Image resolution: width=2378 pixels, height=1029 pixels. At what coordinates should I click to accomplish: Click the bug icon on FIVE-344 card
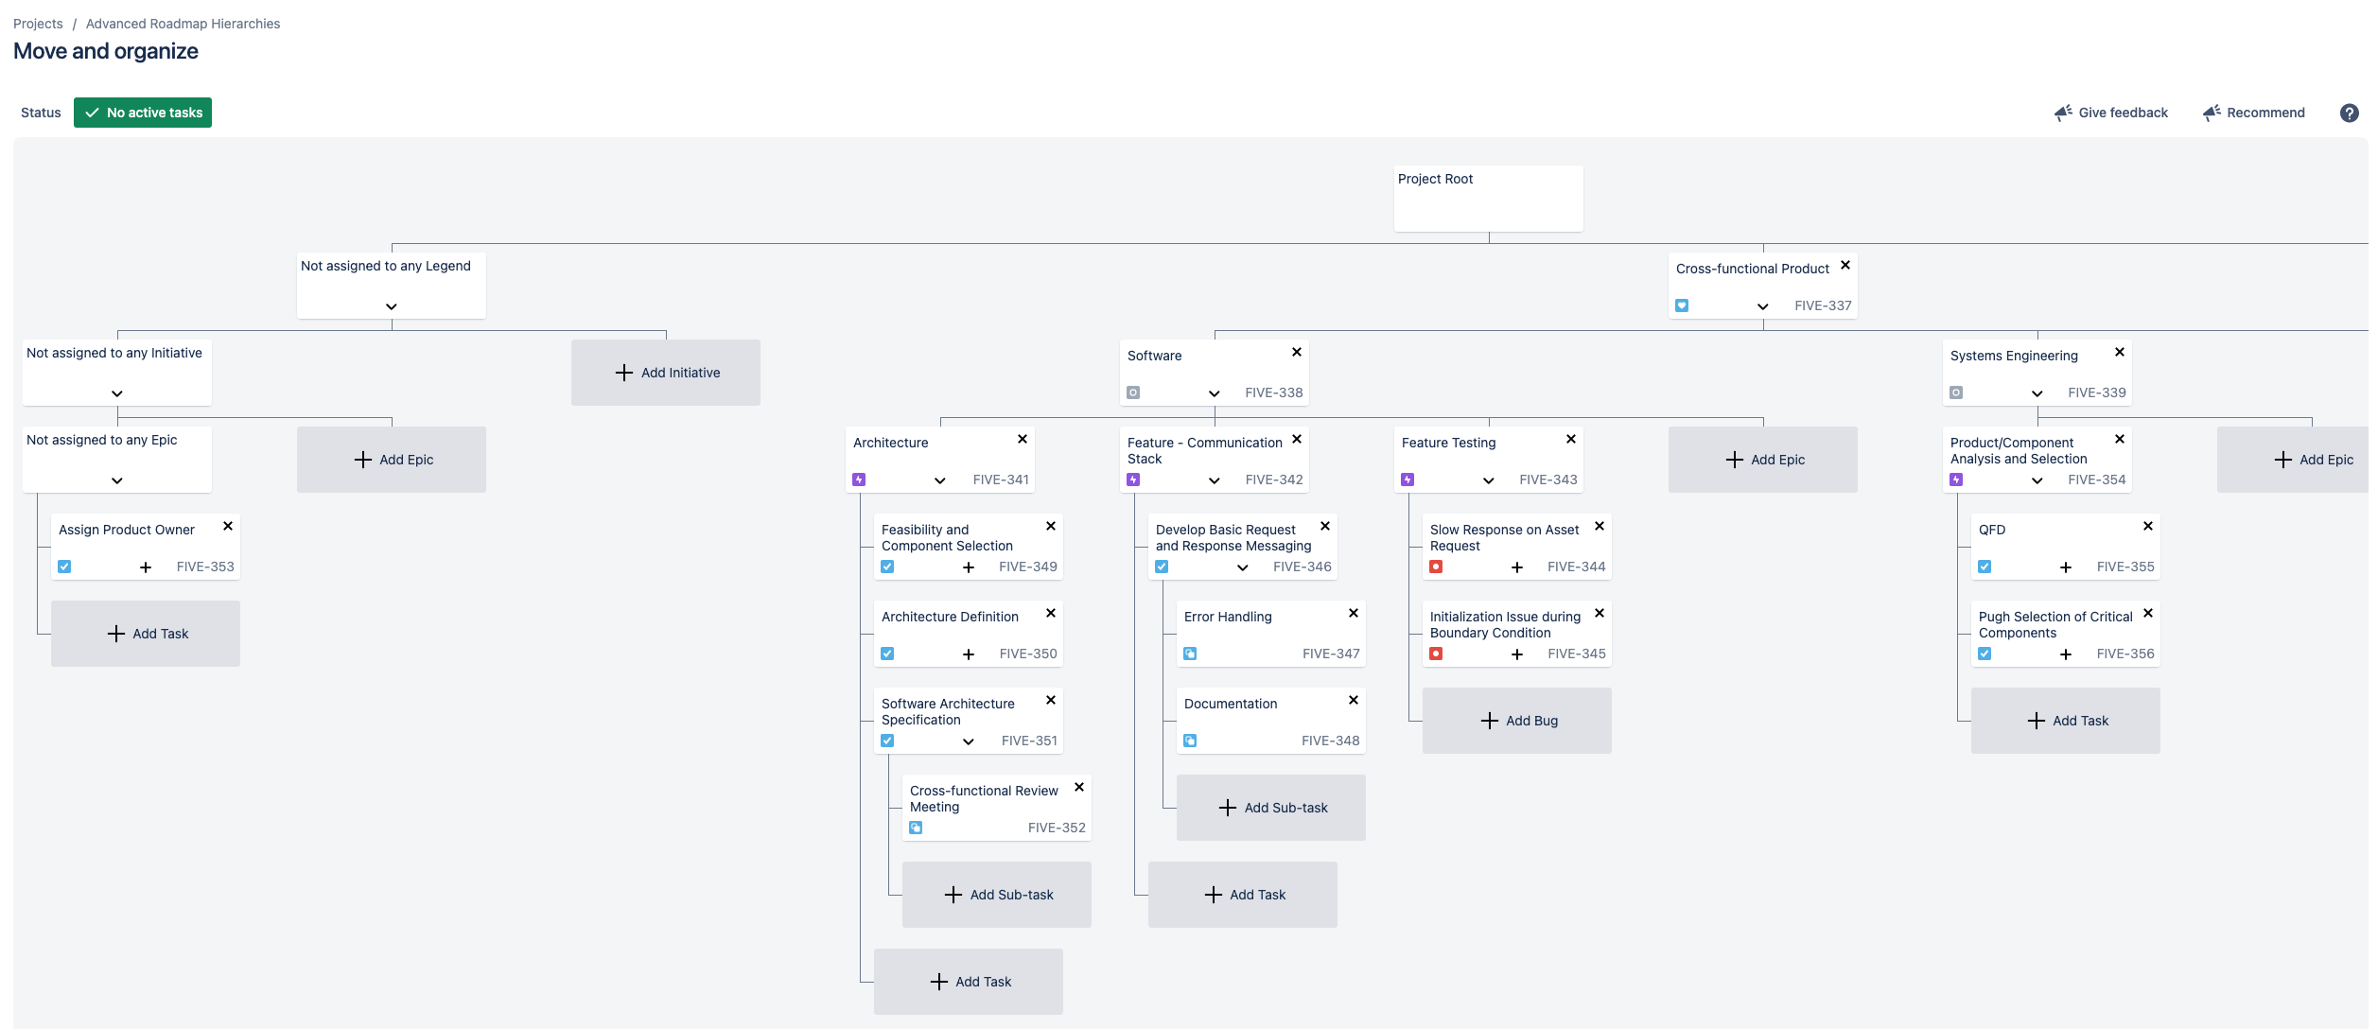(x=1436, y=567)
